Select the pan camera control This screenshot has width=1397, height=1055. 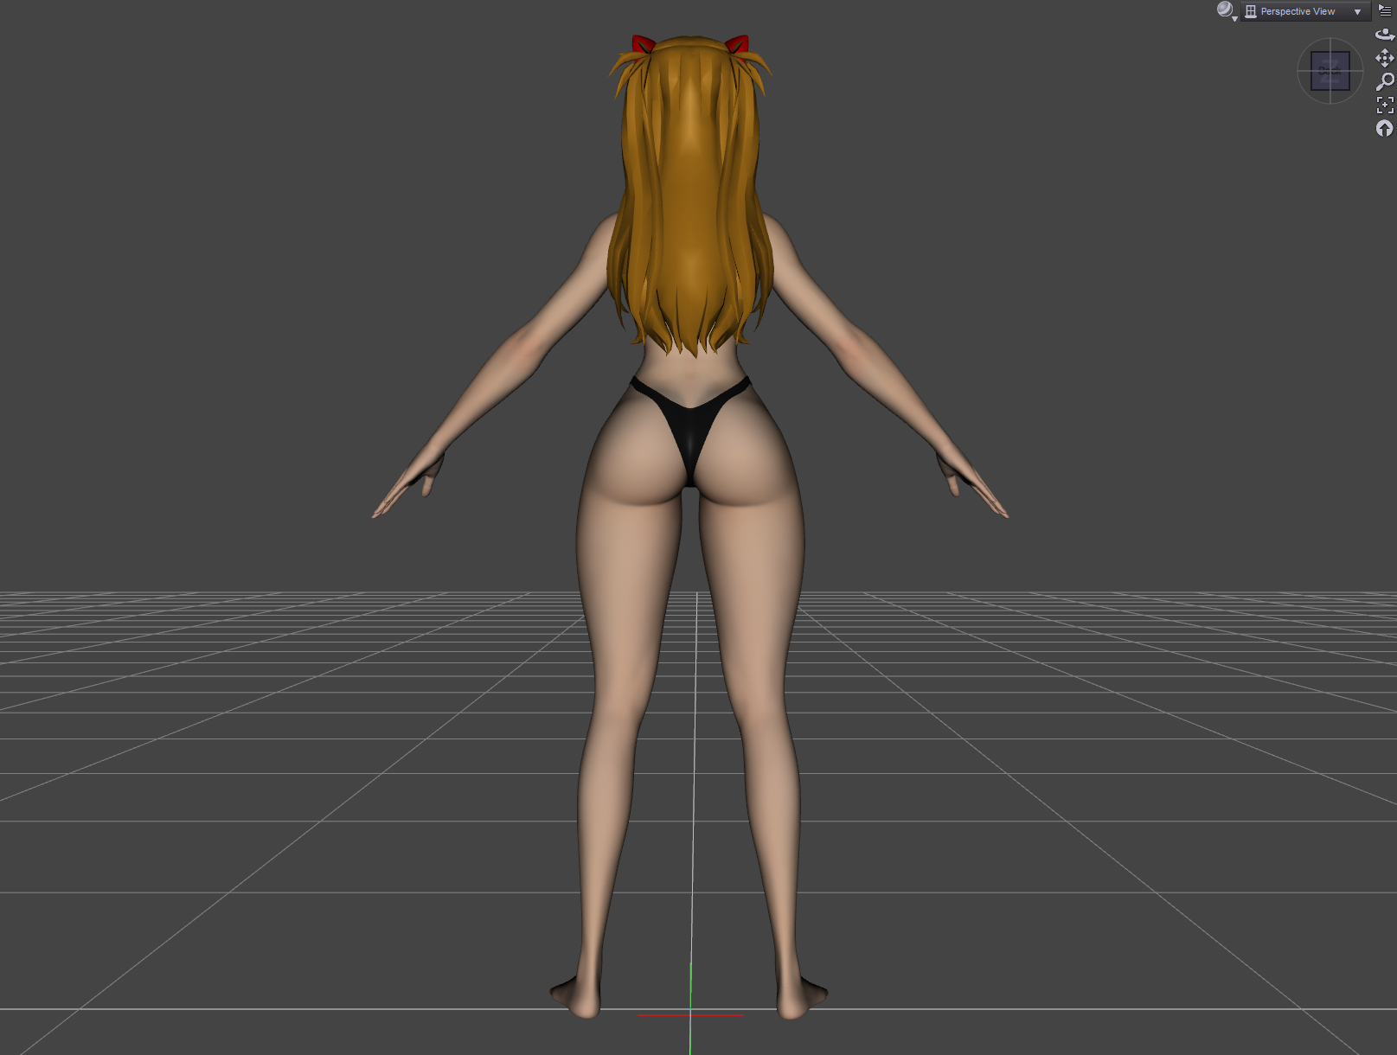[x=1385, y=58]
